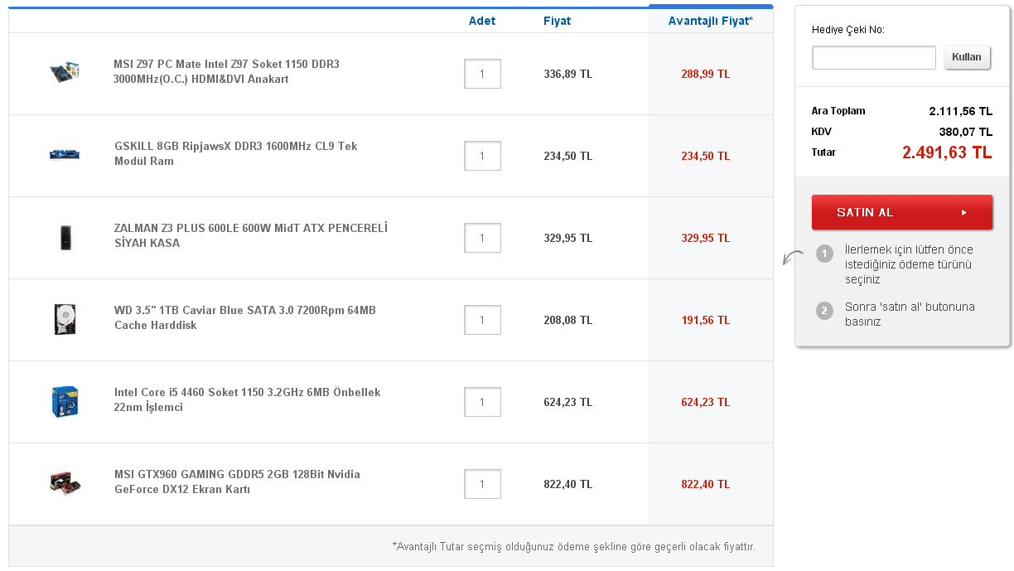The image size is (1014, 571).
Task: Focus the Hediye Çeki No input field
Action: point(874,57)
